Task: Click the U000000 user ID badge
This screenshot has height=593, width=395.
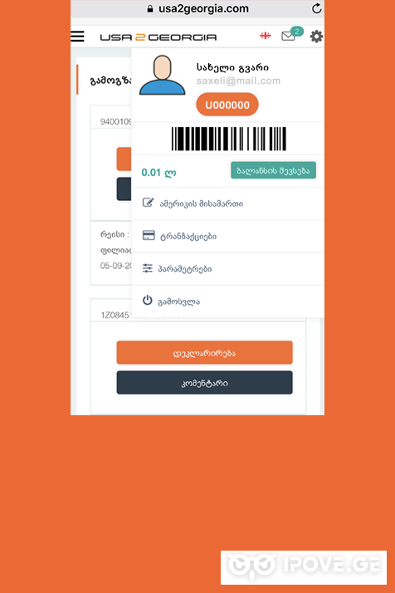Action: pyautogui.click(x=227, y=105)
